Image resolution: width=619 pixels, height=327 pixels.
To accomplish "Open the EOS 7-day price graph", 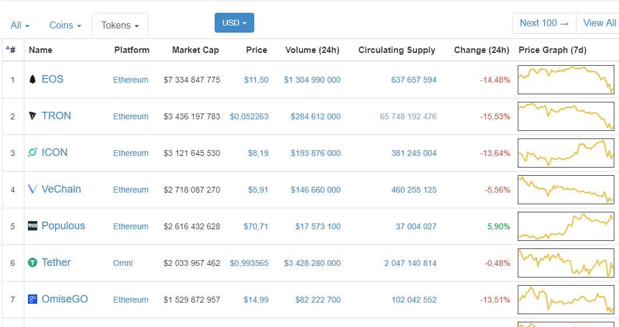I will tap(565, 80).
